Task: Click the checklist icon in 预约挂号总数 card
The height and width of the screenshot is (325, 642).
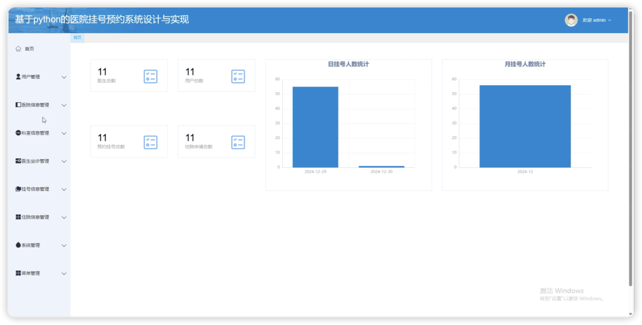Action: pos(150,142)
